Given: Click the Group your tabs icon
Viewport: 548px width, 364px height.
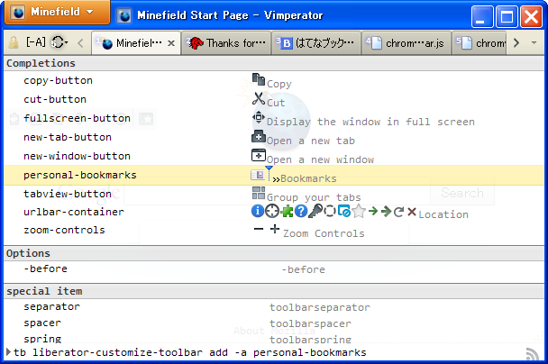Looking at the screenshot, I should coord(259,193).
